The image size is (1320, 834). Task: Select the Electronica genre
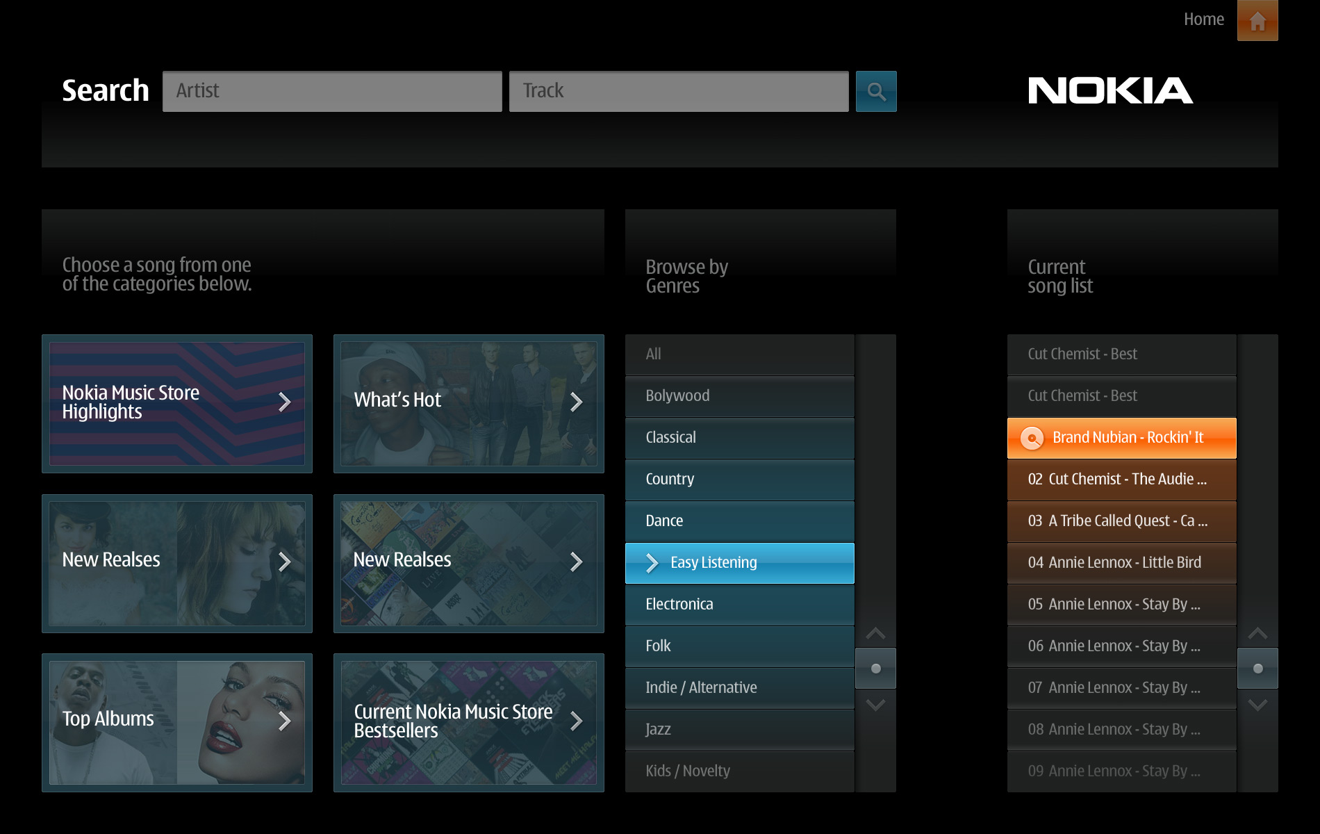point(739,604)
